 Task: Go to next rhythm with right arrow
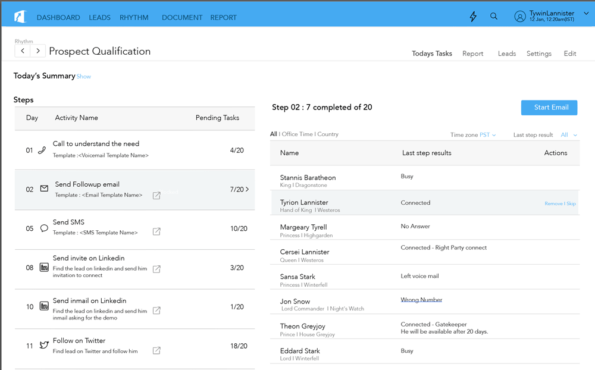tap(38, 51)
